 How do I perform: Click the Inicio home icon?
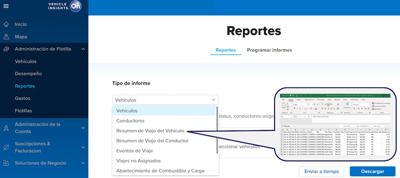coord(6,25)
